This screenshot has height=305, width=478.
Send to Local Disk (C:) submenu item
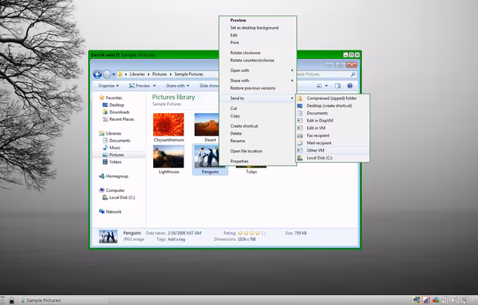[333, 158]
